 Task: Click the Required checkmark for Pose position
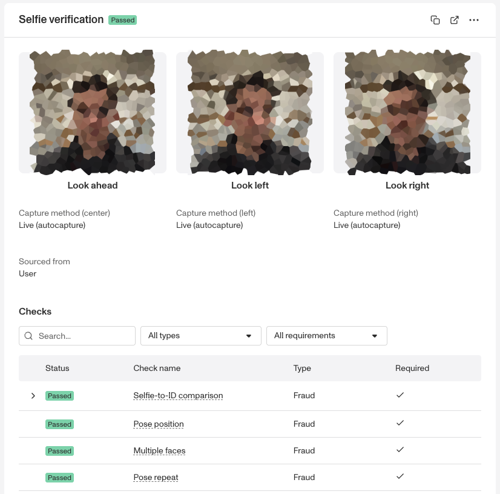click(400, 424)
